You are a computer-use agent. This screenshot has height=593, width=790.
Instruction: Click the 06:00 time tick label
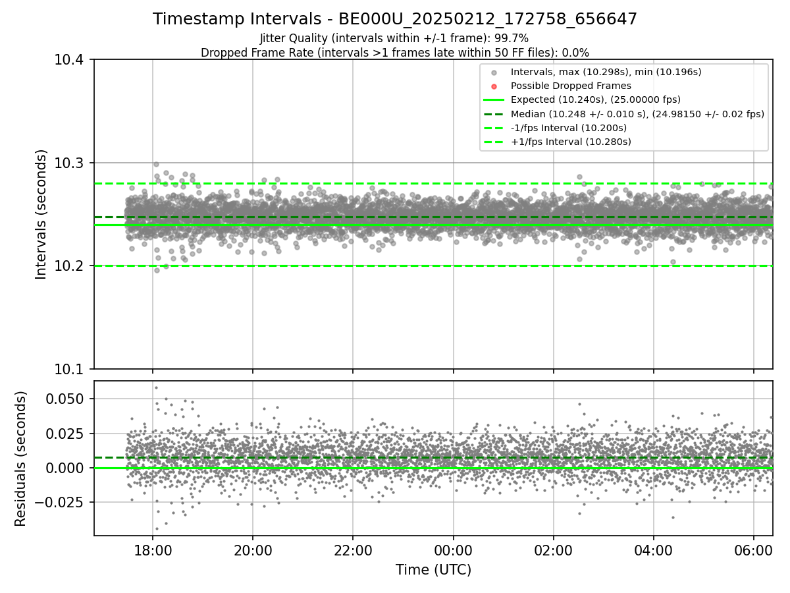click(753, 550)
